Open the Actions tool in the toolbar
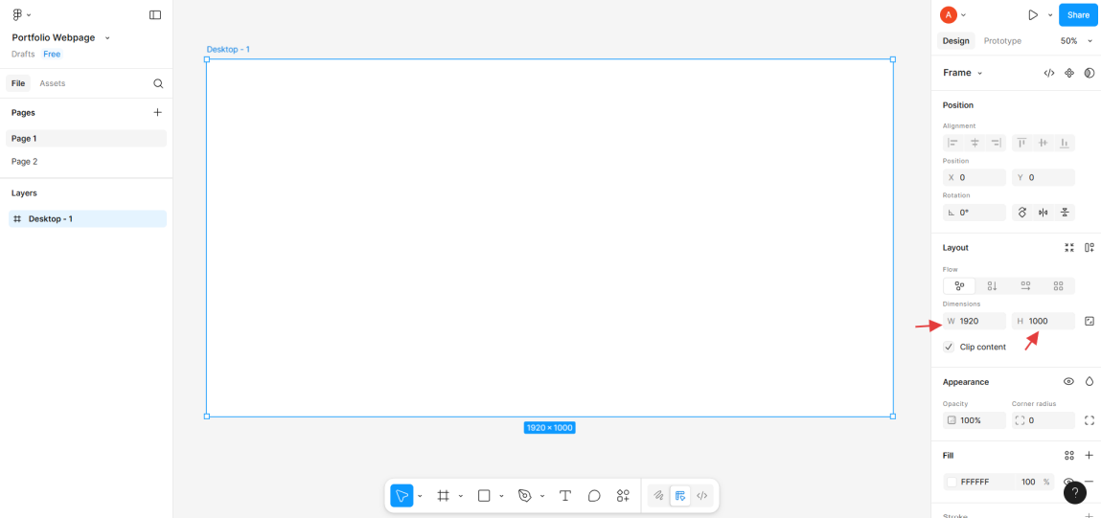Screen dimensions: 1101x518 coord(623,496)
